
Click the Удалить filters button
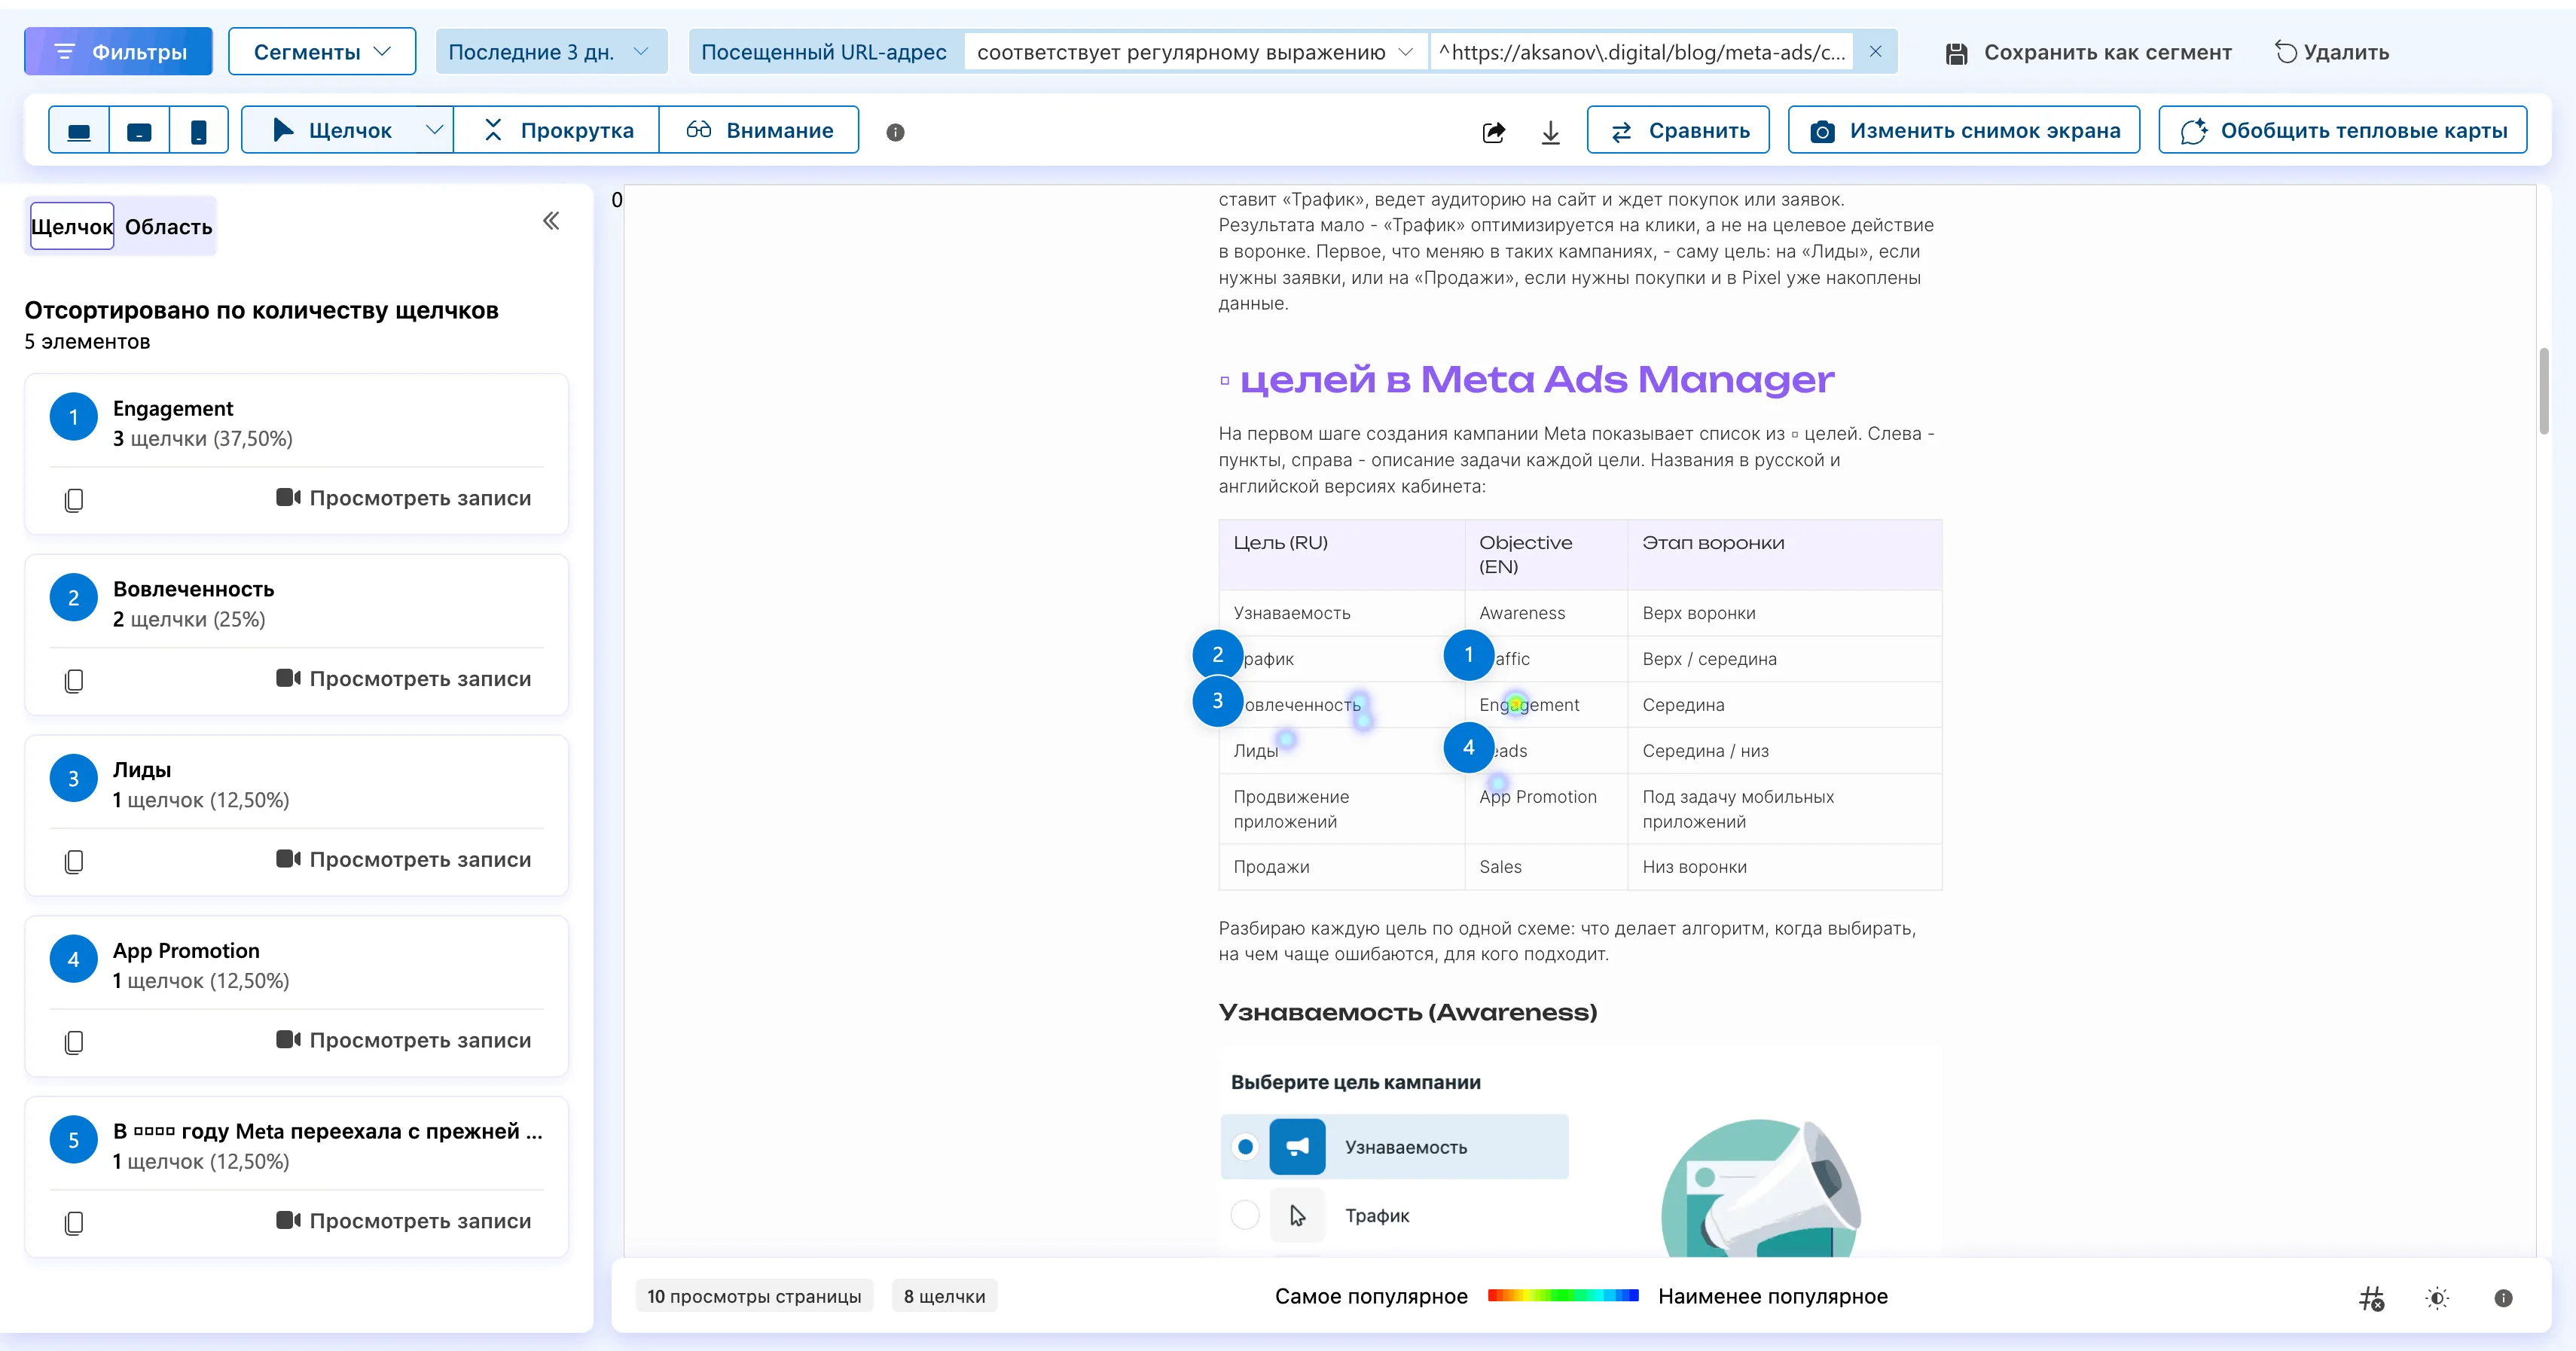(2331, 52)
